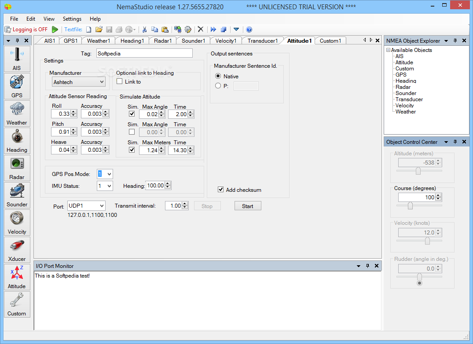Image resolution: width=473 pixels, height=344 pixels.
Task: Switch to the Custom1 tab
Action: click(330, 41)
